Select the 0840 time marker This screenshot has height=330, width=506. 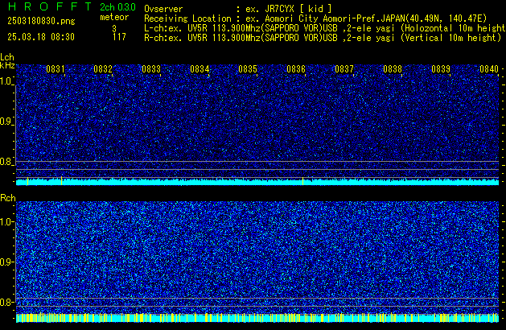click(x=489, y=69)
